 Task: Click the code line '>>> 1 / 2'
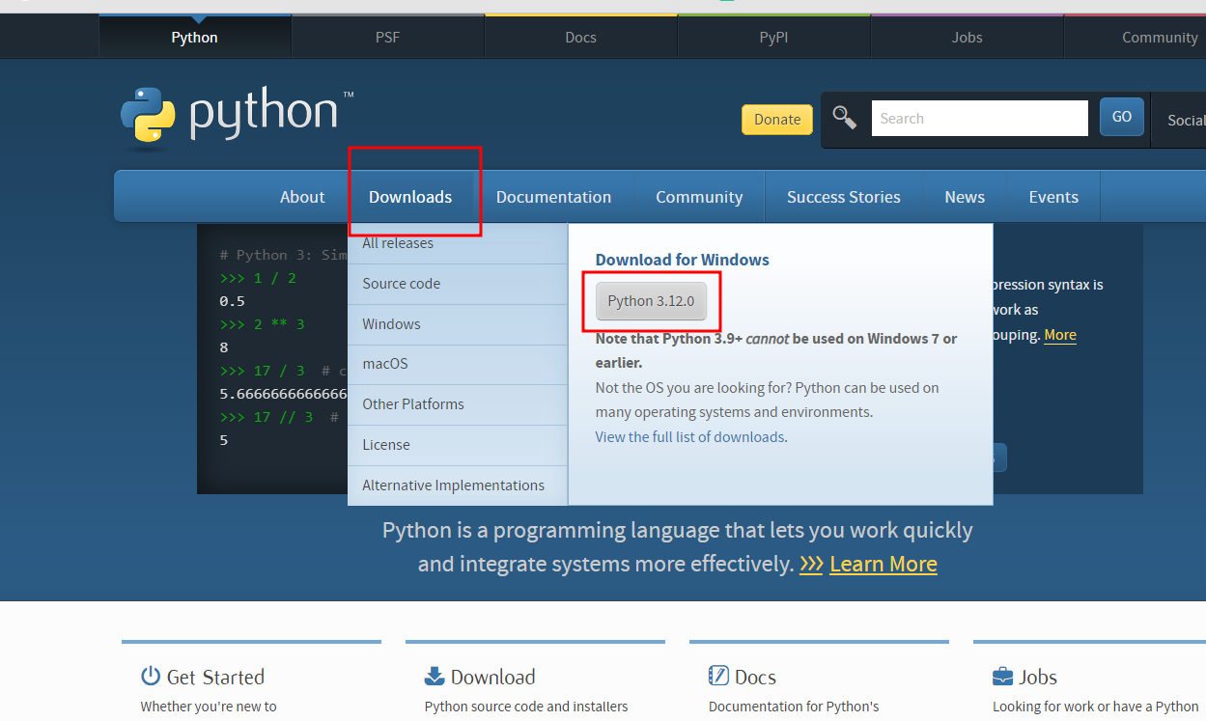(x=258, y=278)
